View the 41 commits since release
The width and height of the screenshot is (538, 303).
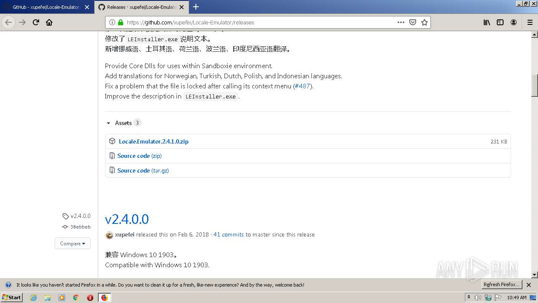(x=228, y=234)
